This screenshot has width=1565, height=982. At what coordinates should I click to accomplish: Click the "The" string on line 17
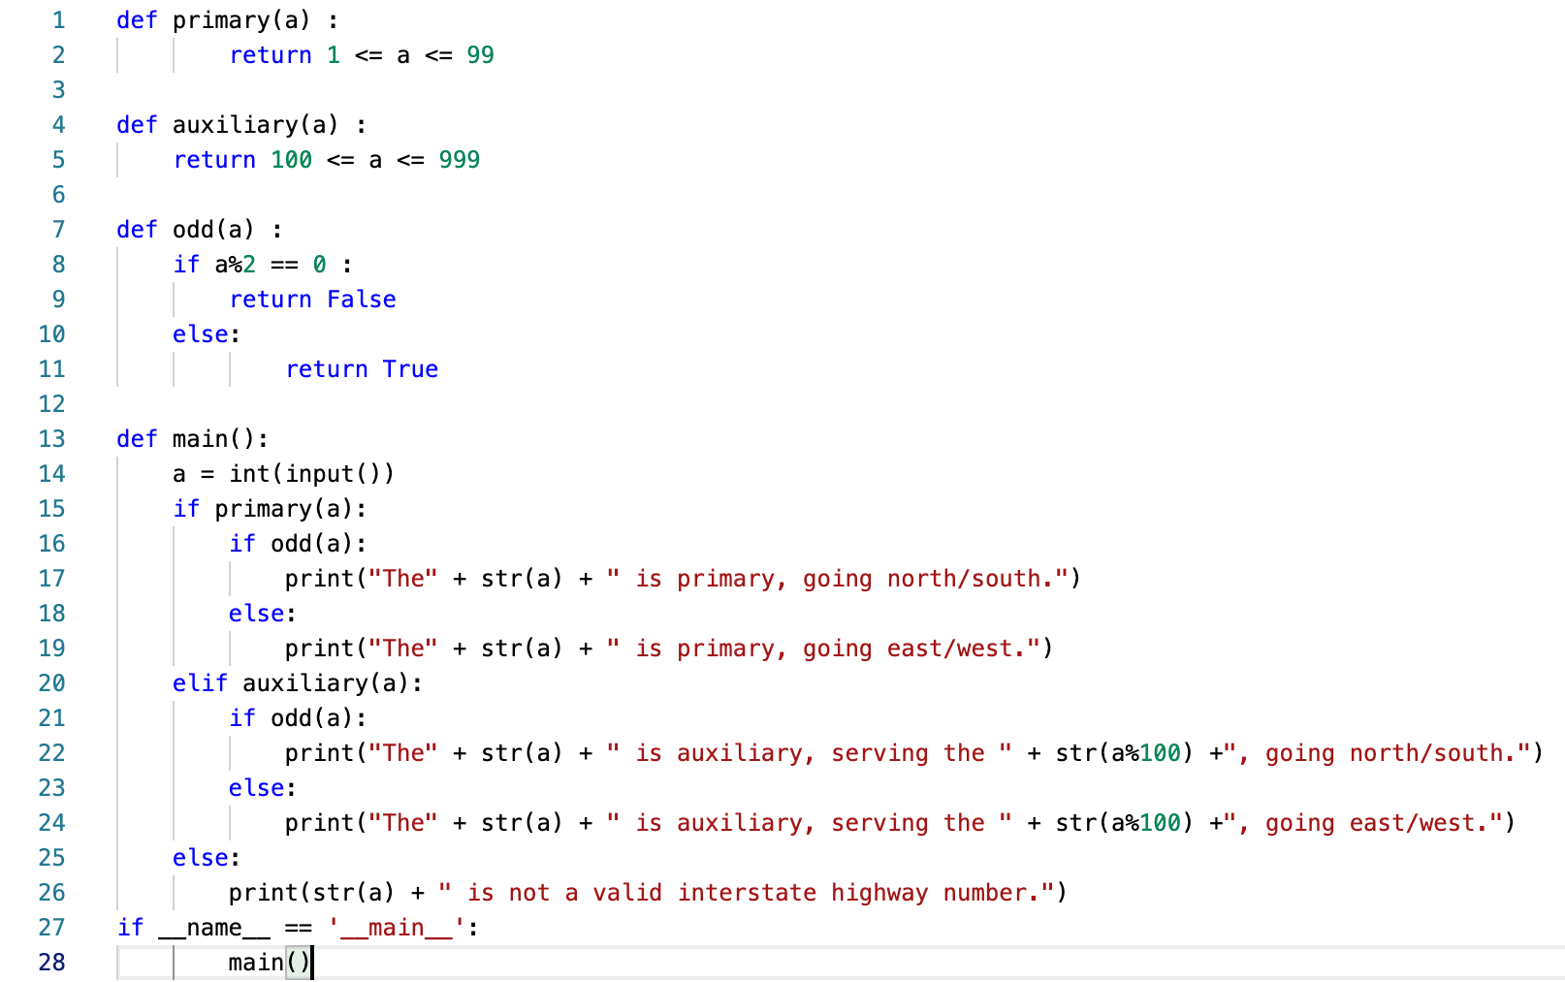point(403,579)
